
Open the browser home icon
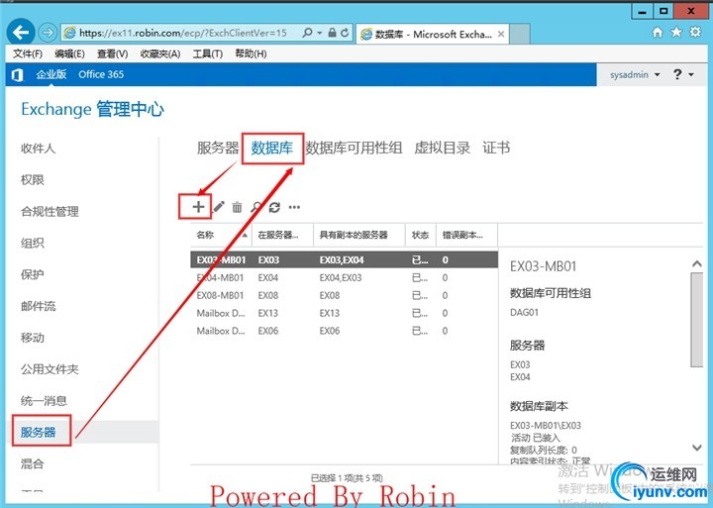coord(658,32)
